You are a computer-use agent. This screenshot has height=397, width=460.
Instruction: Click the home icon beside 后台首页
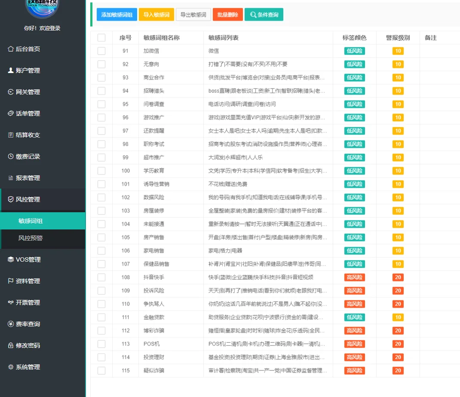[x=11, y=49]
